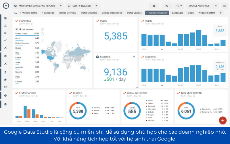Click the nested arrow icon before Website Traffic
Viewport: 230px width, 144px height.
(x=16, y=13)
